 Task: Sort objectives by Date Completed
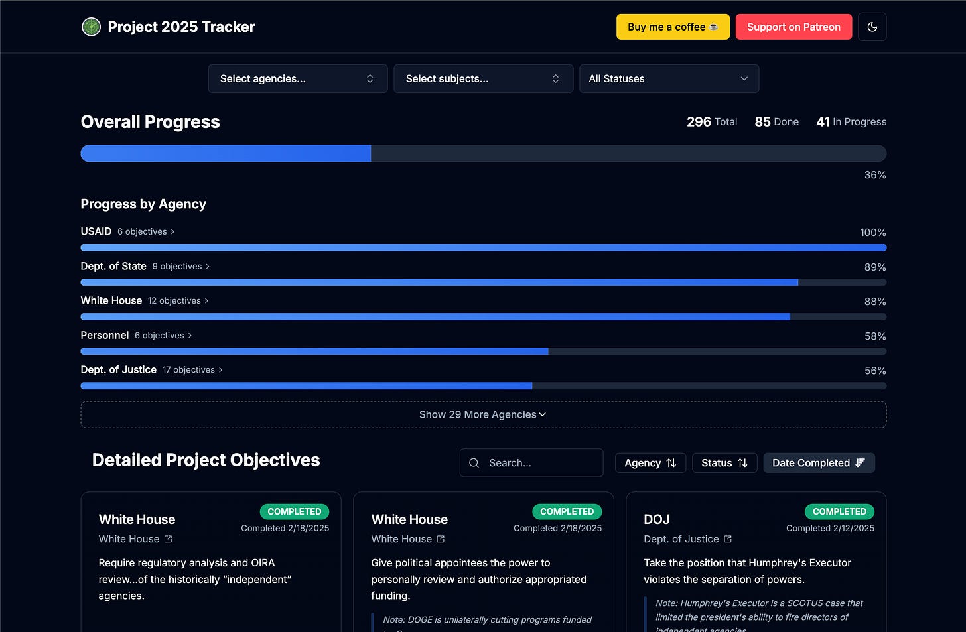coord(819,463)
